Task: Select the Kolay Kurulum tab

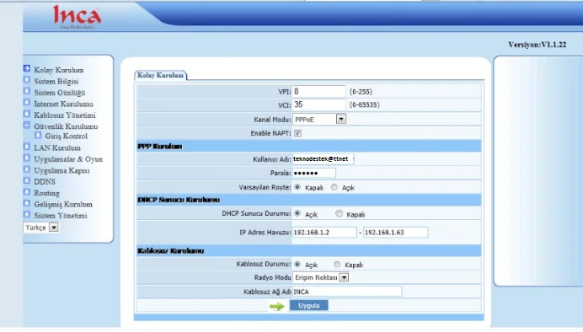Action: [160, 75]
